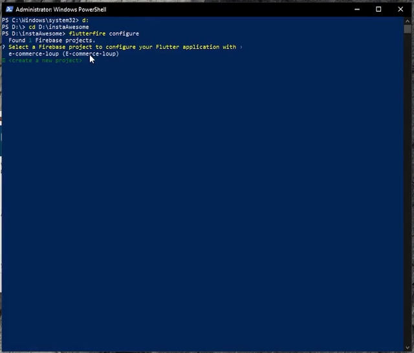Click the PowerShell icon in title bar
Image resolution: width=414 pixels, height=353 pixels.
(x=9, y=10)
